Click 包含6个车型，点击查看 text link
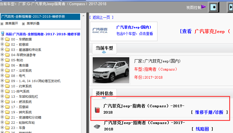 click(135, 34)
